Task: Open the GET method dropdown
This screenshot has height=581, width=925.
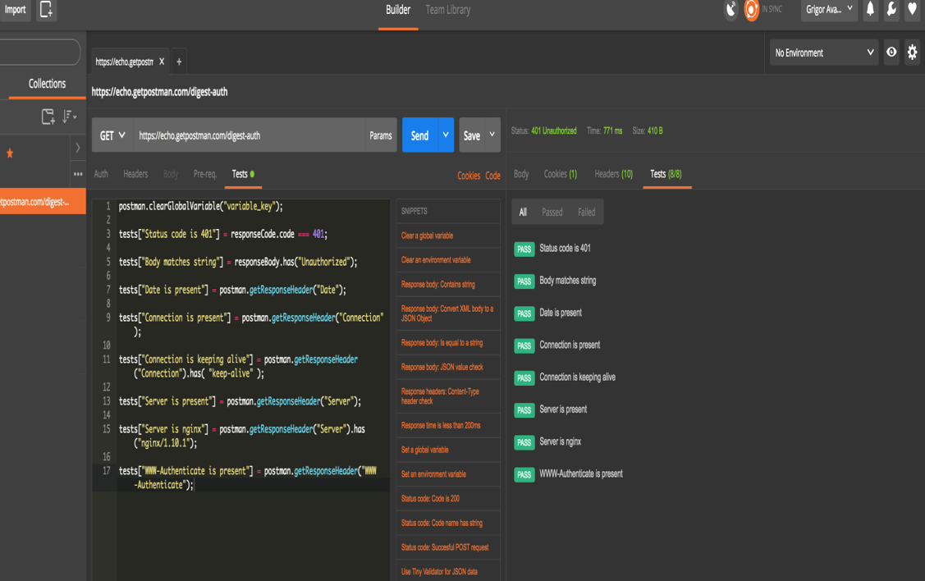Action: 112,135
